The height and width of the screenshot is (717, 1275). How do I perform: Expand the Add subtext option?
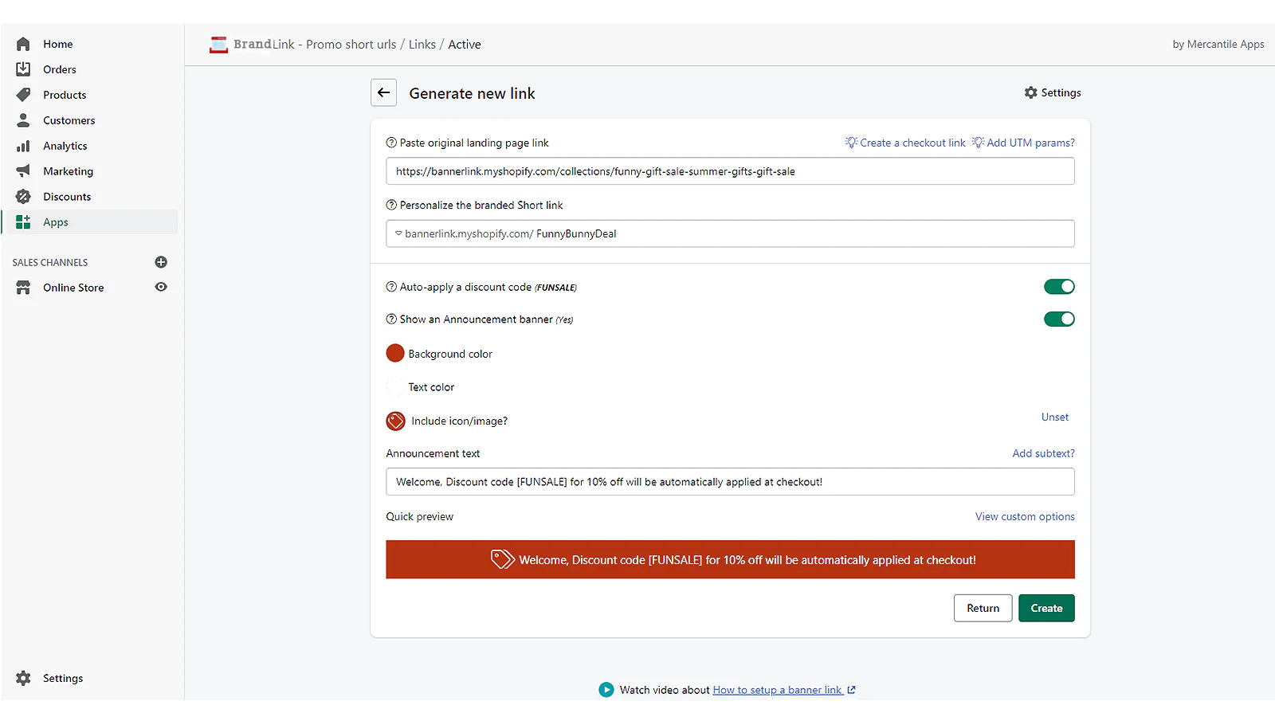(1042, 453)
